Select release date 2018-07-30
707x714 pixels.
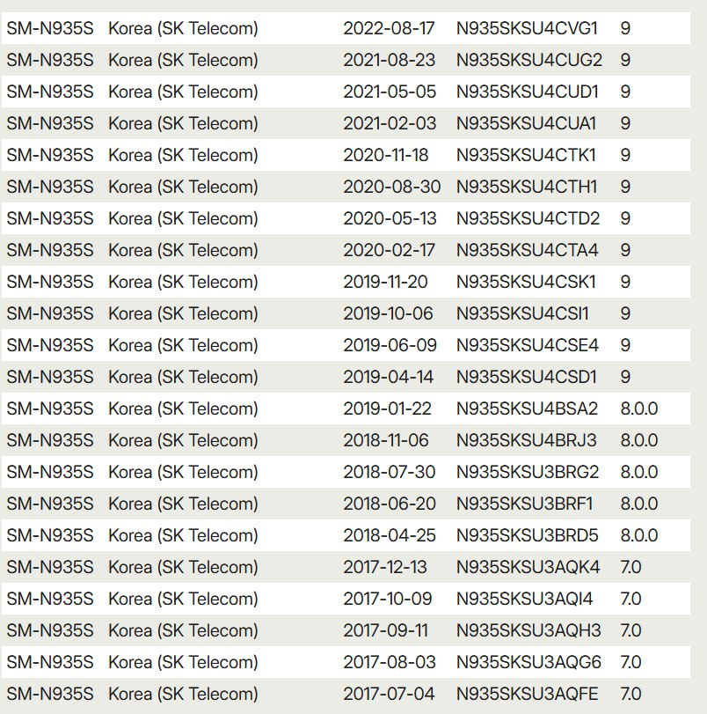point(389,472)
